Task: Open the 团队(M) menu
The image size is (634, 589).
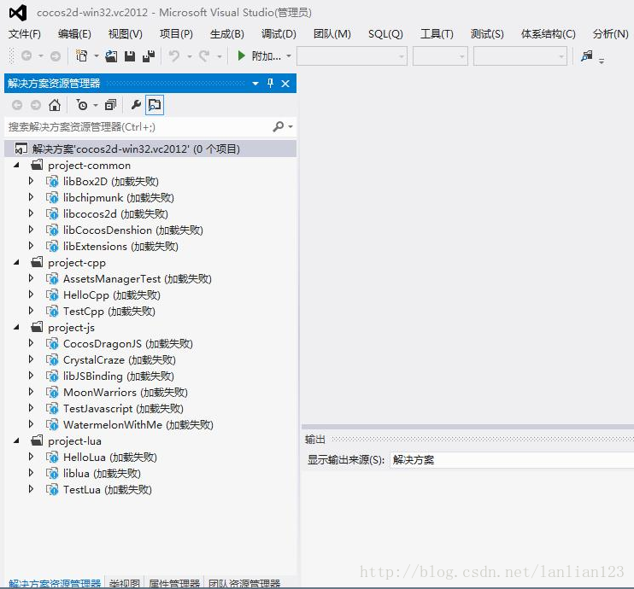Action: pos(332,34)
